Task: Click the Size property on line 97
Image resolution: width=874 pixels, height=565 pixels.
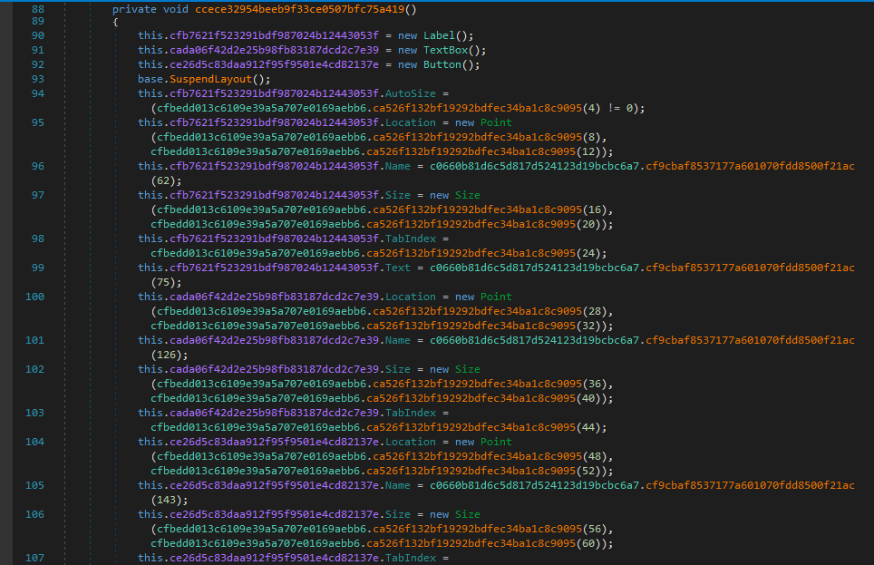Action: (397, 195)
